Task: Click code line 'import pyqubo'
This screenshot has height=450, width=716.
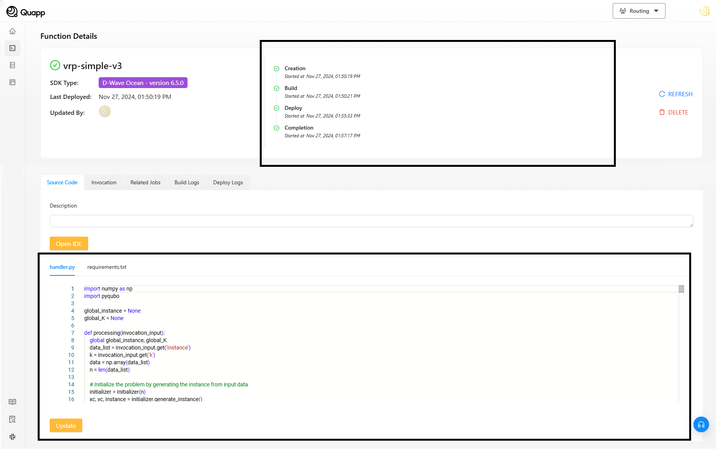Action: click(x=102, y=296)
